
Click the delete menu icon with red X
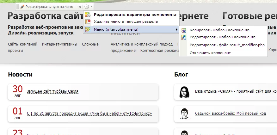coord(88,22)
